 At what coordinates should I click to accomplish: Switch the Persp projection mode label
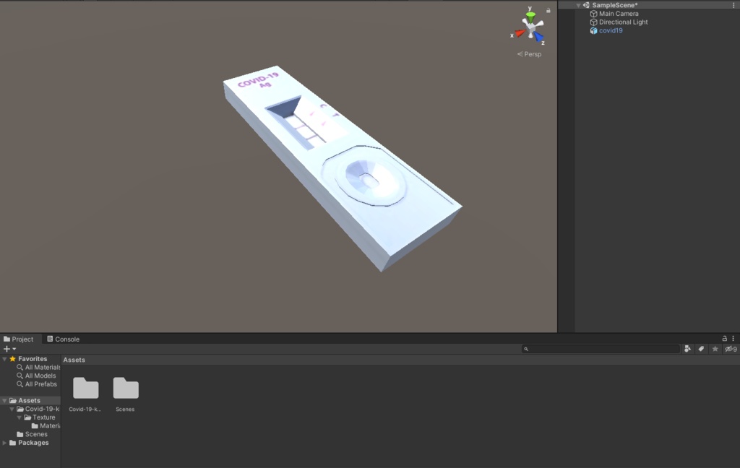pos(529,54)
